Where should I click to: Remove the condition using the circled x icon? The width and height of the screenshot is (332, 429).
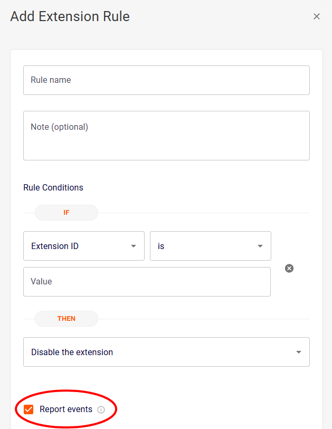tap(289, 269)
